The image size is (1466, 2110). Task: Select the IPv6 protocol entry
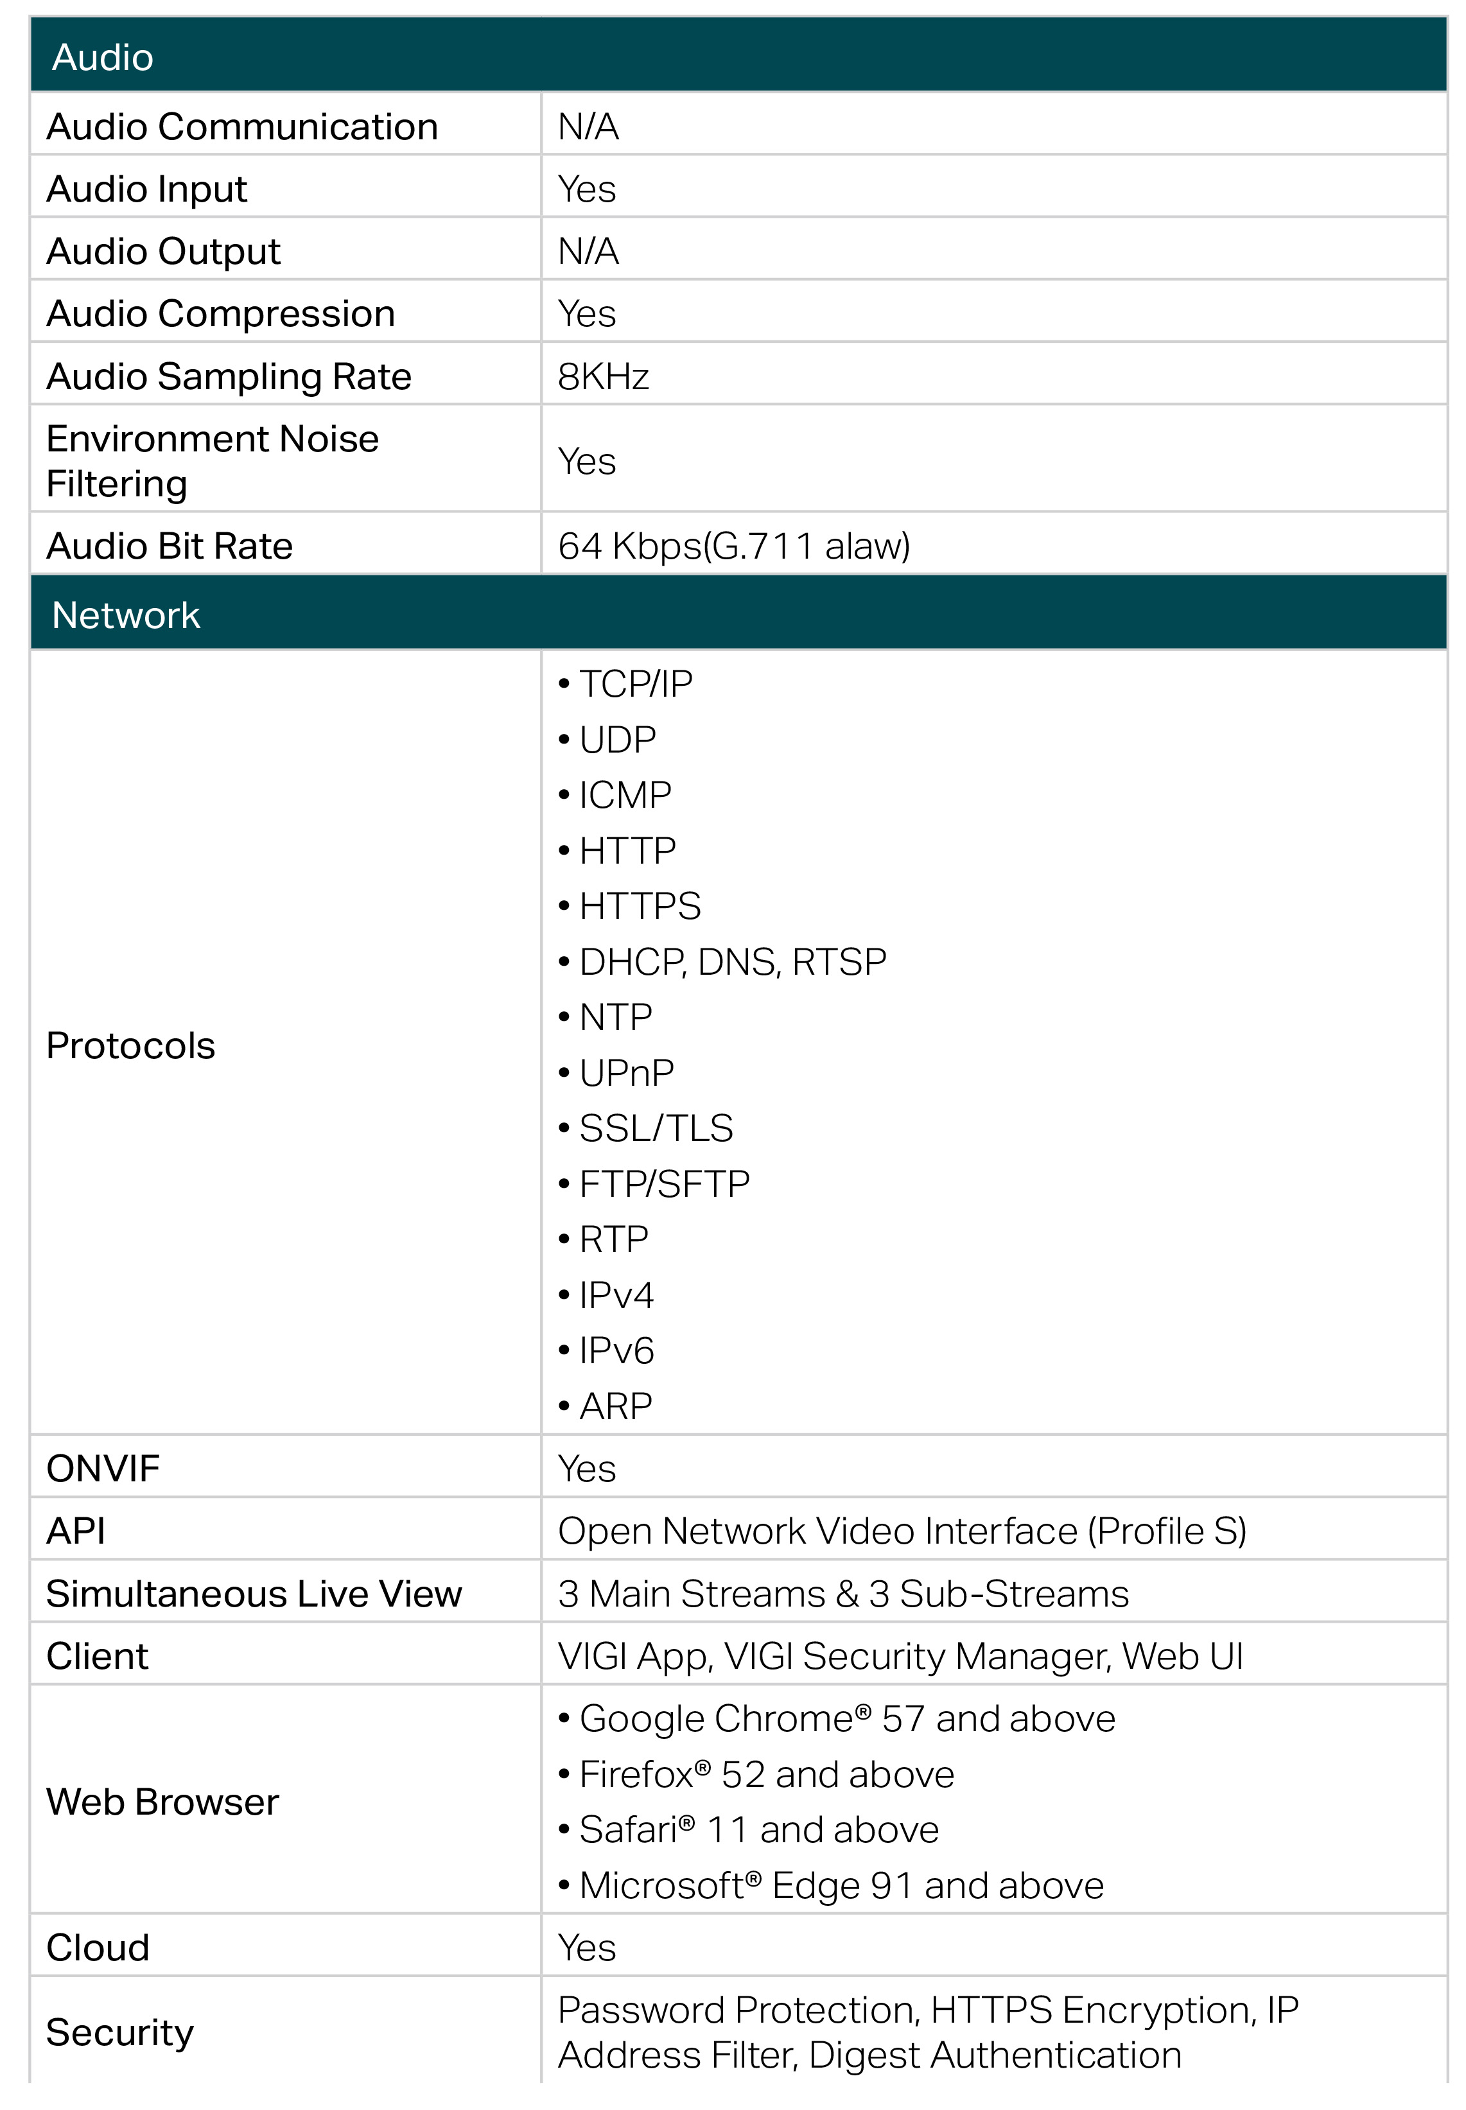coord(616,1351)
